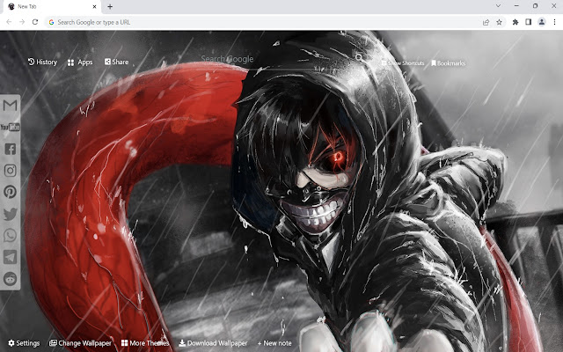Click the Google icon in address bar
Screen dimensions: 563x352
click(x=51, y=22)
